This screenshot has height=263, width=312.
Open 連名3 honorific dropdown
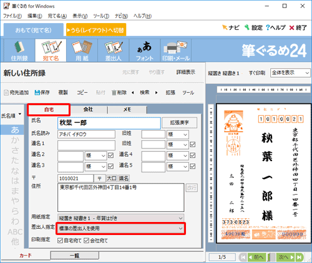click(x=95, y=167)
